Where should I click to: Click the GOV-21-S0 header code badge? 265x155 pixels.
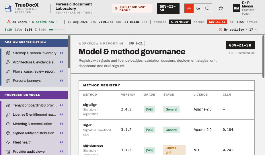(x=168, y=8)
